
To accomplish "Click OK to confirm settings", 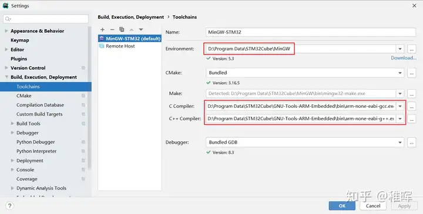I will (342, 206).
